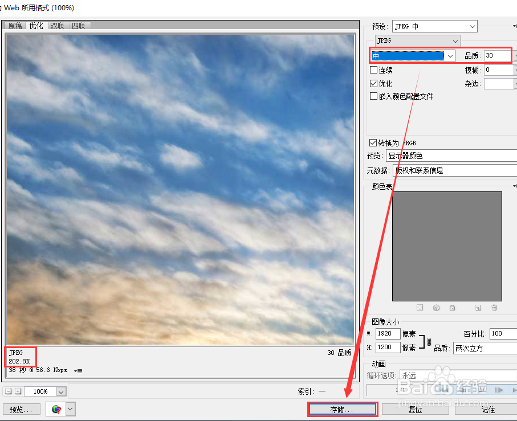Click the browser preview globe icon
This screenshot has width=517, height=421.
pos(56,409)
